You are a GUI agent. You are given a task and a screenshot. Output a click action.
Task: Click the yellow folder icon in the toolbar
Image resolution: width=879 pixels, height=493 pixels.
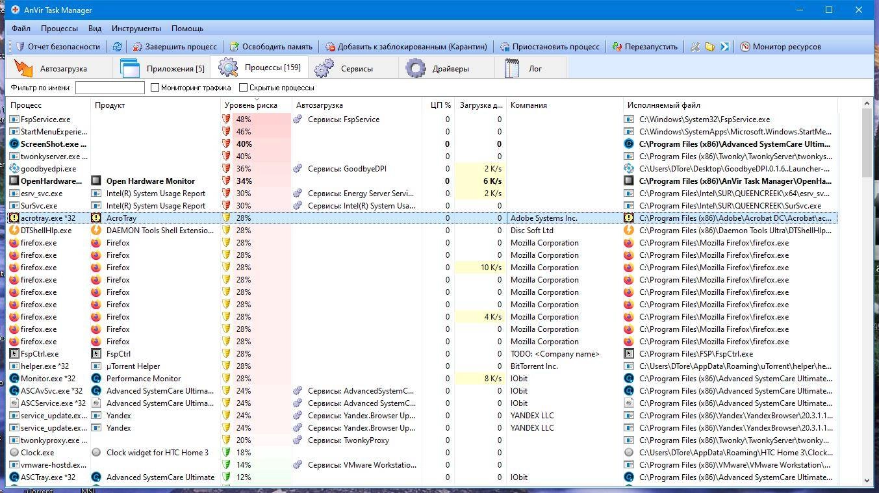(x=710, y=47)
